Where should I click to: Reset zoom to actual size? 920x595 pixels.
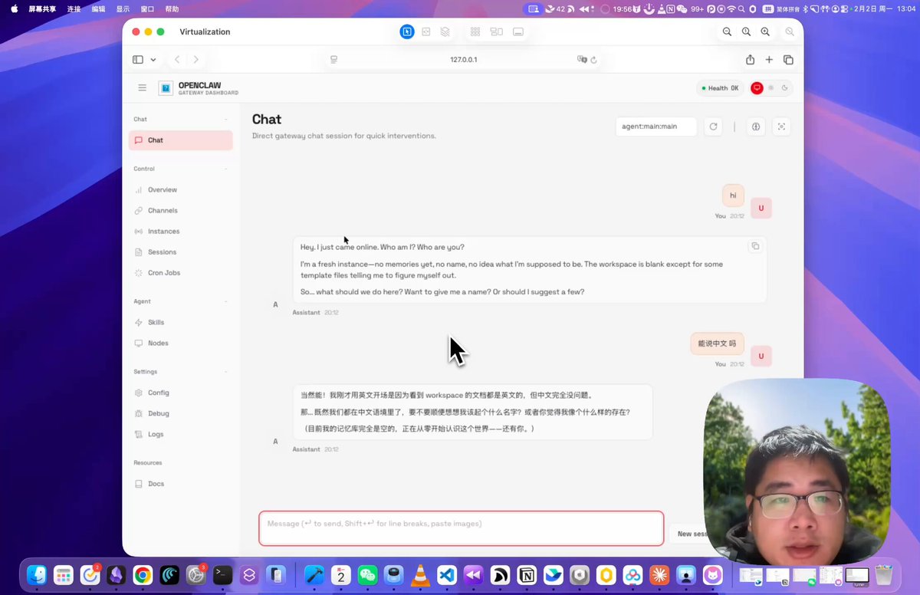click(746, 31)
